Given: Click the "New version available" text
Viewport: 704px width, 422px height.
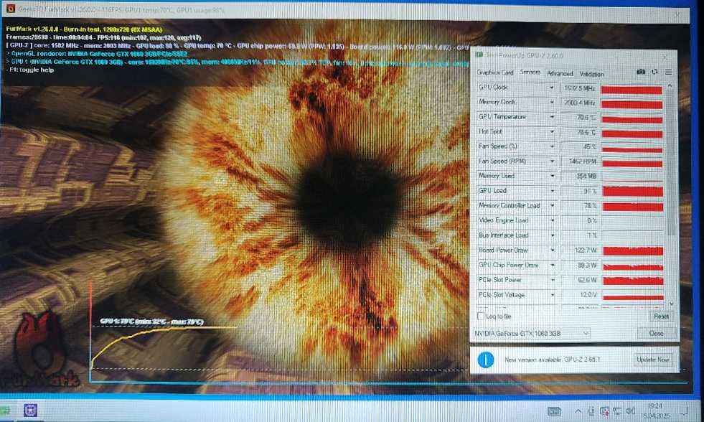Looking at the screenshot, I should click(532, 360).
